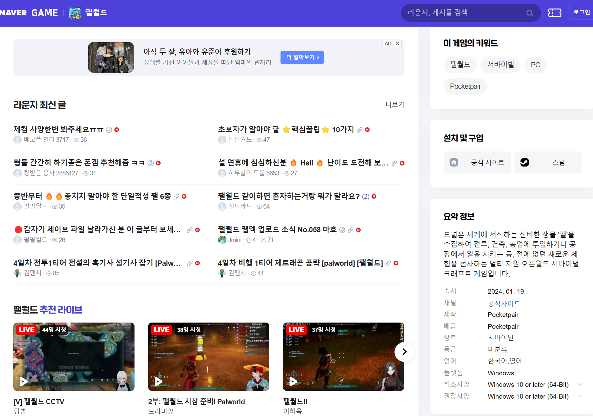Image resolution: width=593 pixels, height=416 pixels.
Task: Click the 더 알아보기 ad button
Action: coord(302,57)
